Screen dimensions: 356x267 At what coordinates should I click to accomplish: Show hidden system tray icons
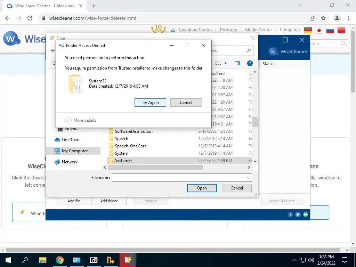pyautogui.click(x=294, y=260)
